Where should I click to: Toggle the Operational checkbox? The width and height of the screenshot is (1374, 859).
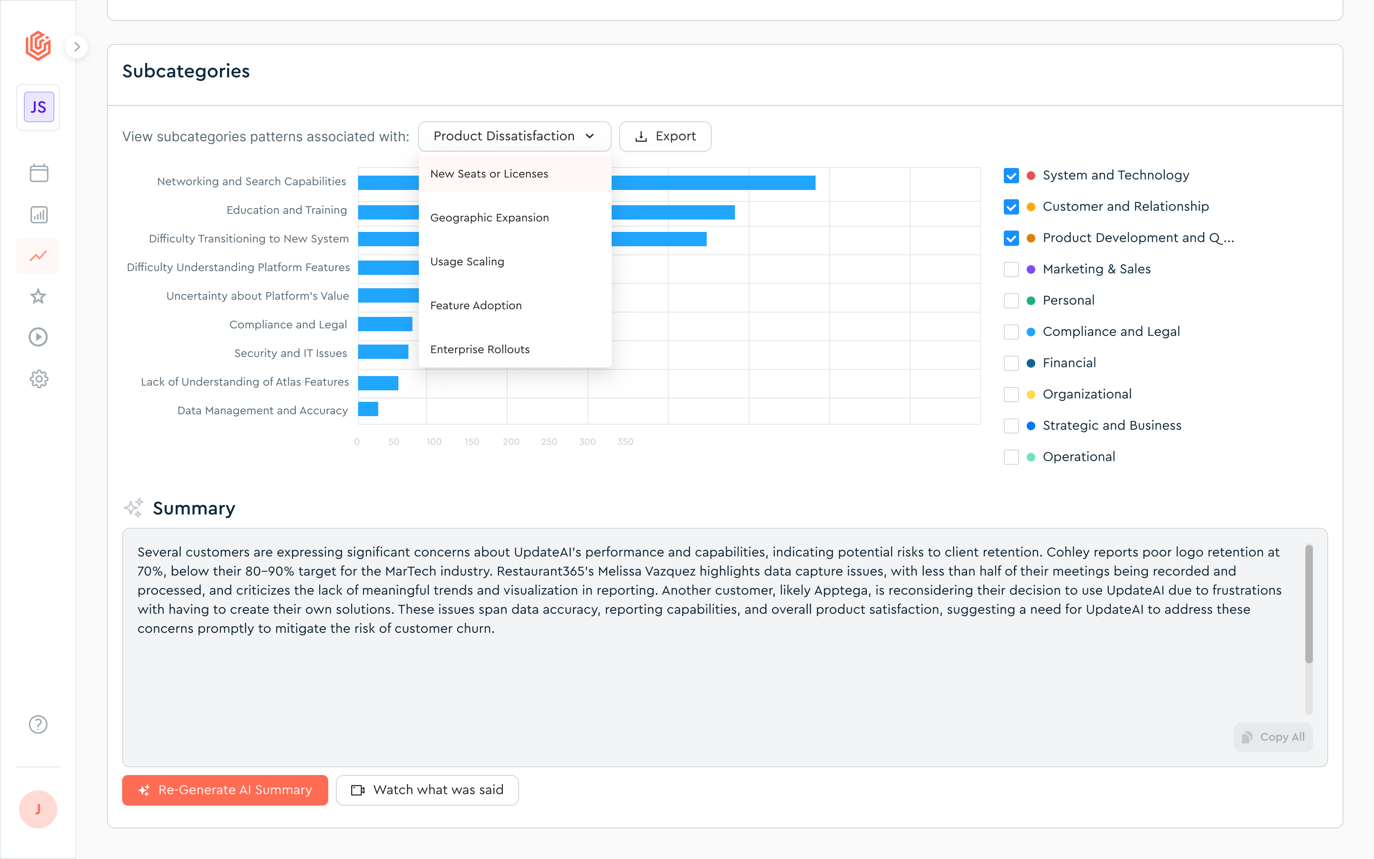1011,457
